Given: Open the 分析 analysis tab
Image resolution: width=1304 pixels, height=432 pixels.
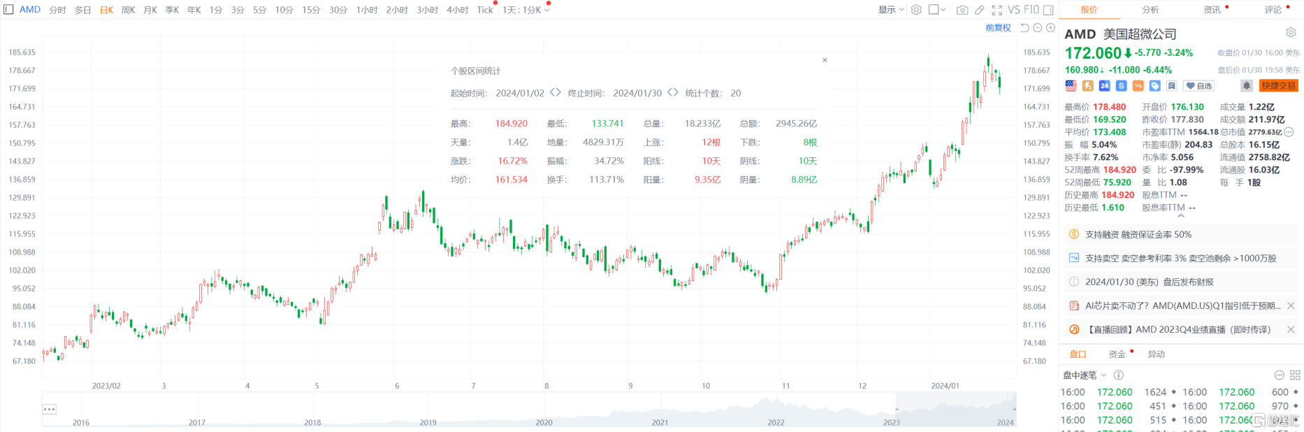Looking at the screenshot, I should (1150, 10).
